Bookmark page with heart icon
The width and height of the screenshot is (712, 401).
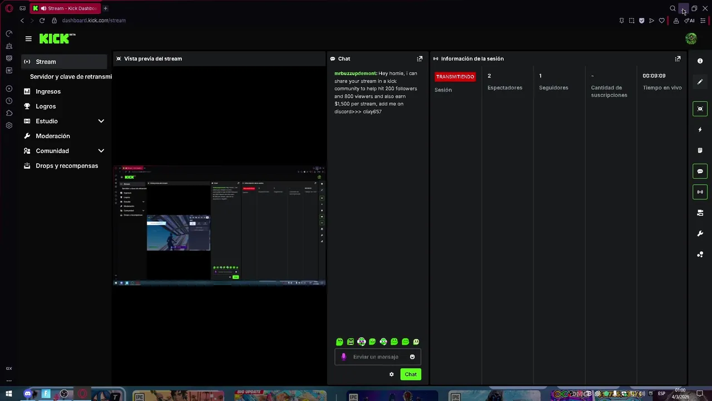661,21
